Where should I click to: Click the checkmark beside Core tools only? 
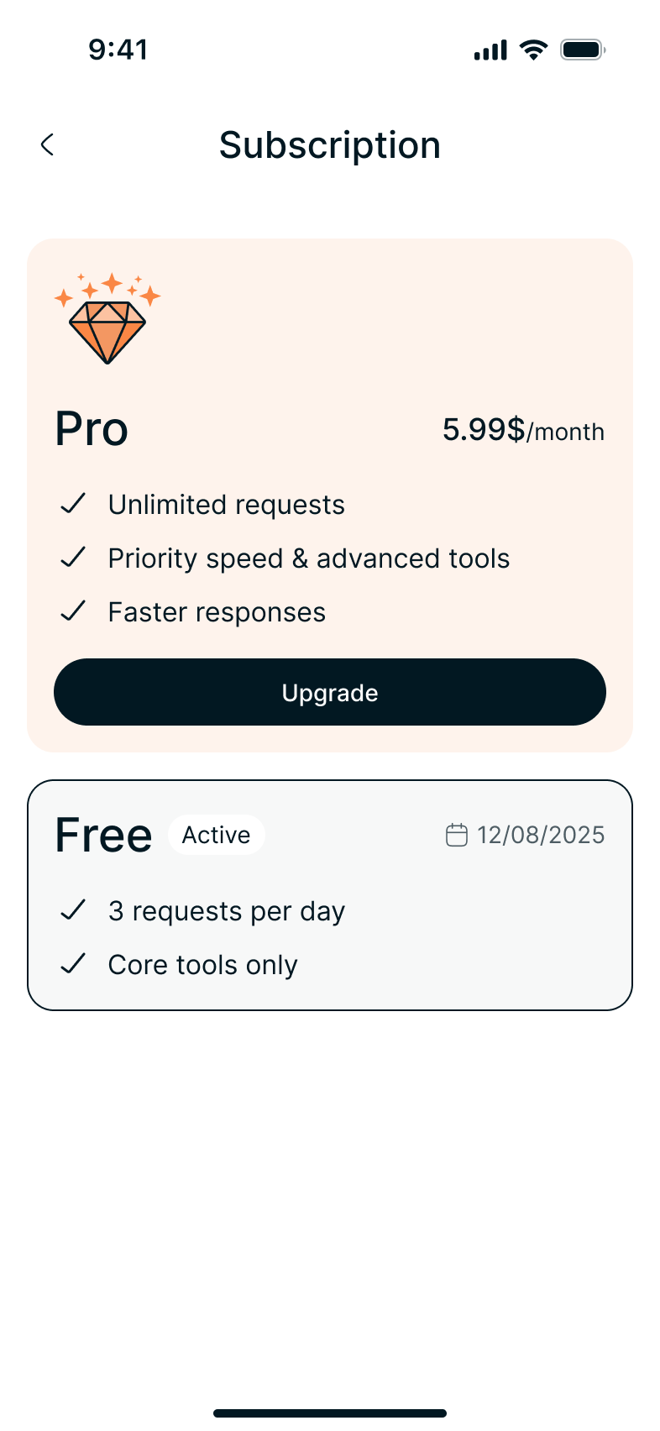coord(74,964)
